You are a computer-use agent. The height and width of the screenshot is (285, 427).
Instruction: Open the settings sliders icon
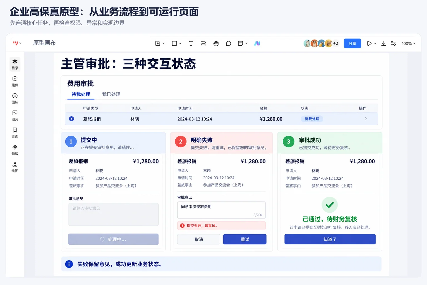[393, 43]
